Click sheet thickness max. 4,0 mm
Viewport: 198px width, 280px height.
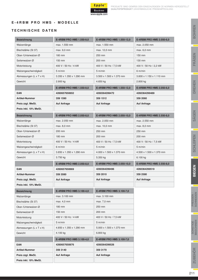[x=63, y=202]
